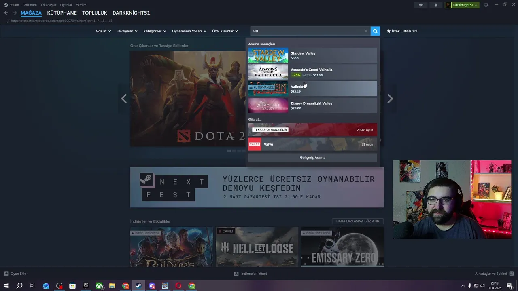This screenshot has height=291, width=518.
Task: Open the Arkadaşlar menu
Action: [49, 5]
